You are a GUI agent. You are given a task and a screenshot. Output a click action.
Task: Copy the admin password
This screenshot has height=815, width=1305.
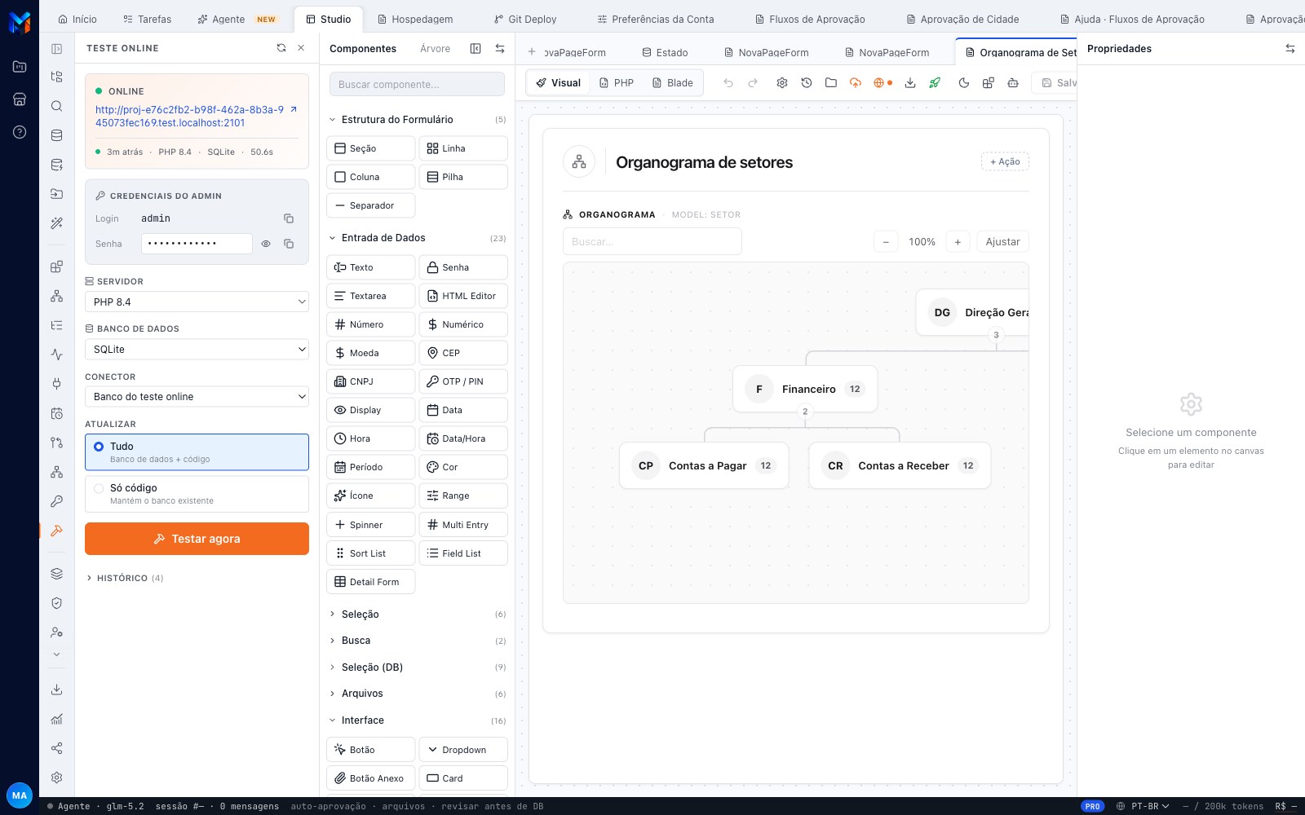(289, 244)
